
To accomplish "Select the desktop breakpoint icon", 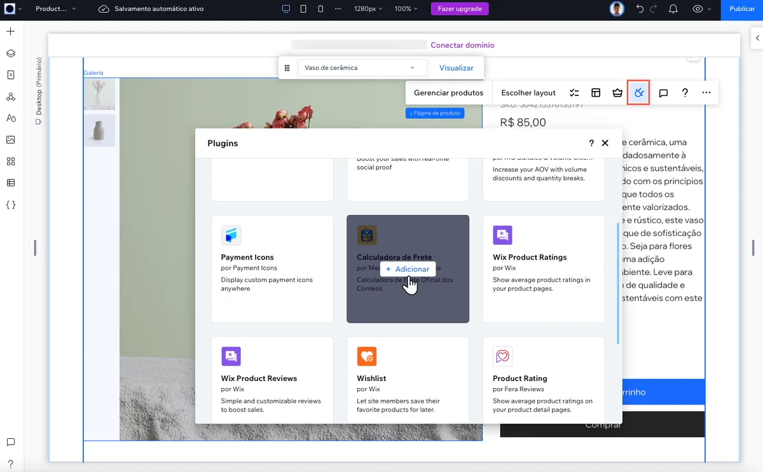I will [x=286, y=9].
